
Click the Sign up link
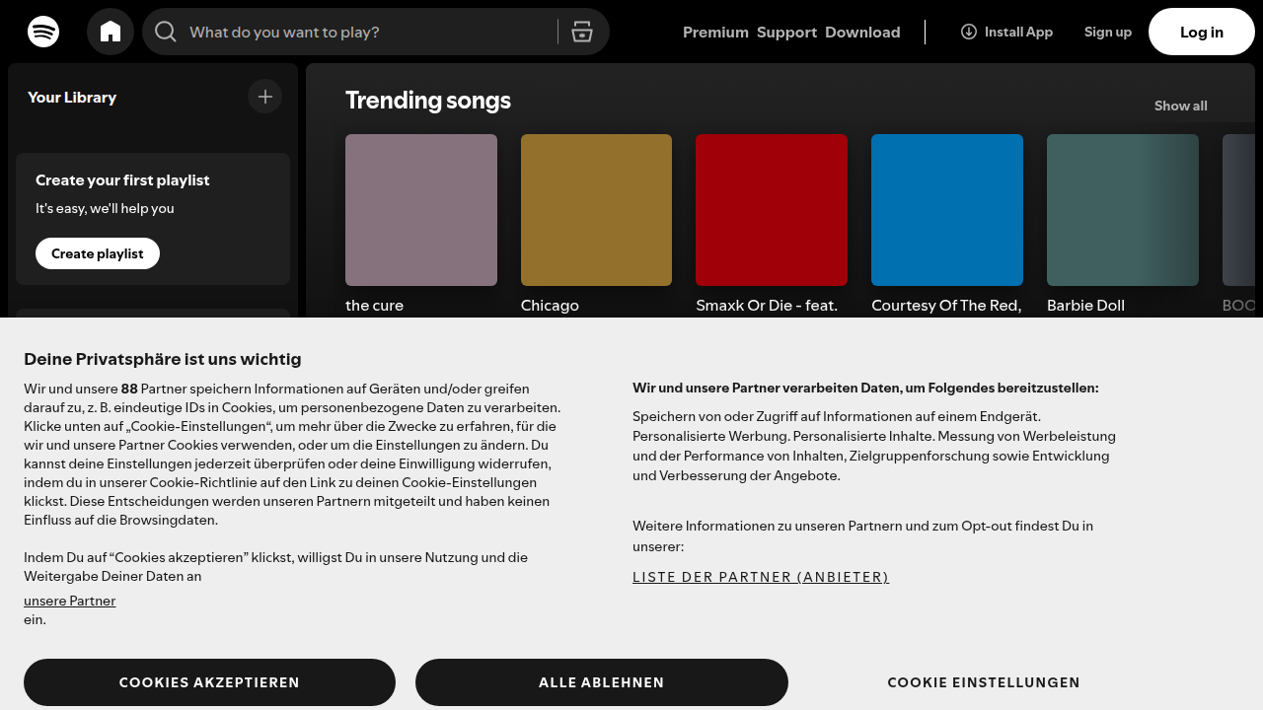1108,32
